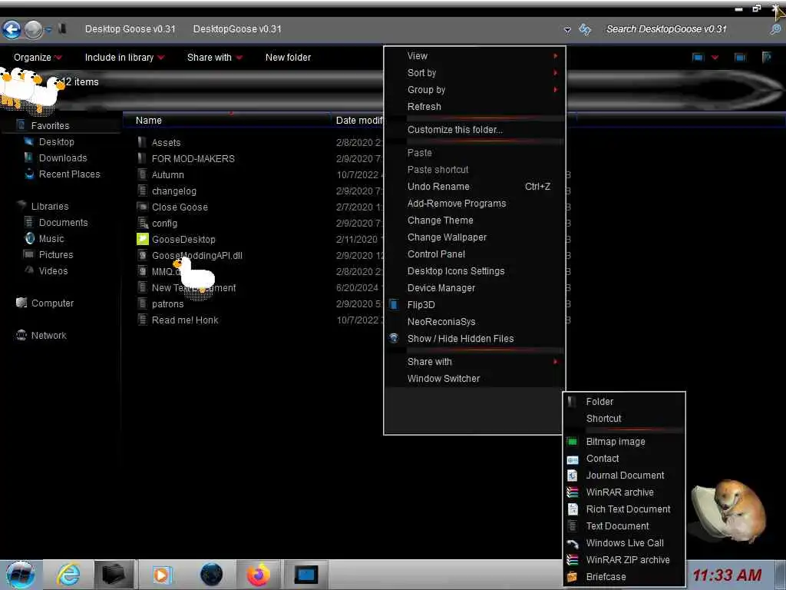Screen dimensions: 786x590
Task: Click the Briefcase icon in New submenu
Action: [573, 576]
